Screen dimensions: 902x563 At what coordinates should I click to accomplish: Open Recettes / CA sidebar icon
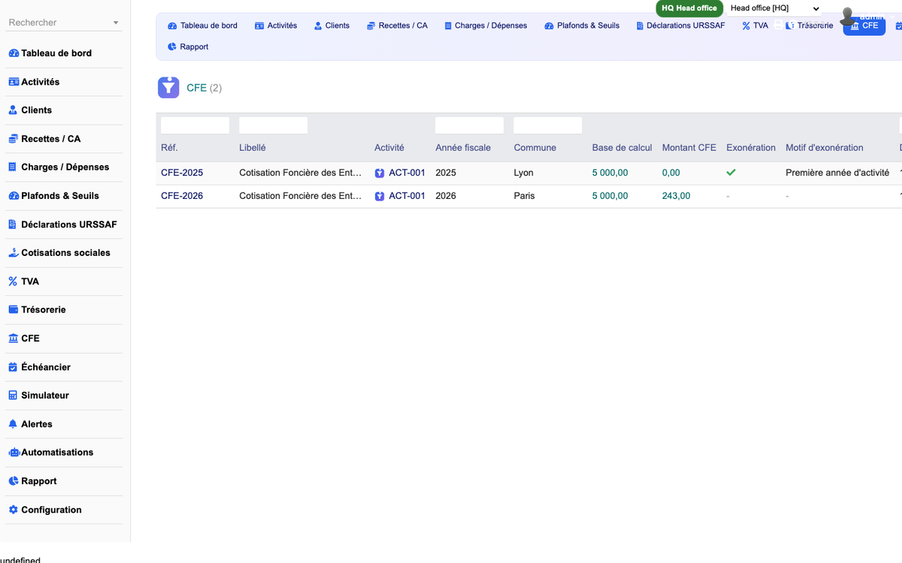click(x=14, y=139)
